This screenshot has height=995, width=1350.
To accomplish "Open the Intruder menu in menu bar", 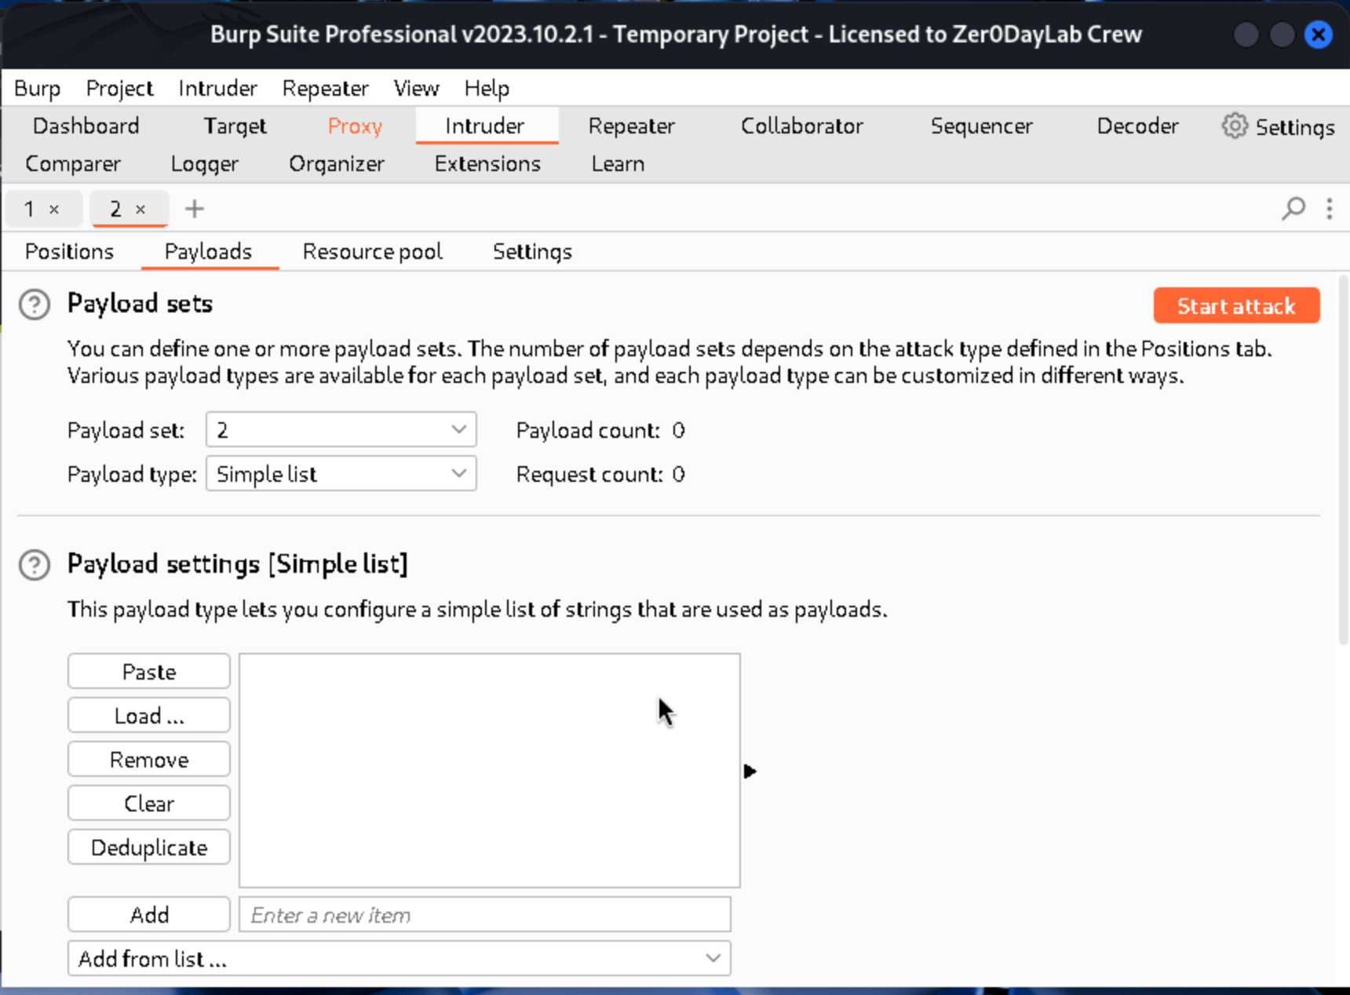I will click(217, 88).
